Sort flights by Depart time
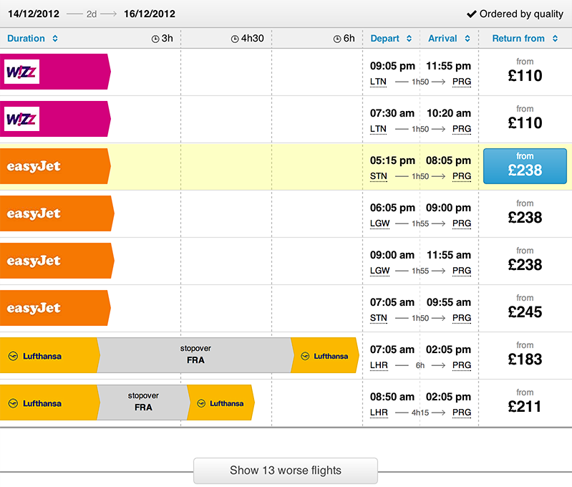 click(391, 39)
